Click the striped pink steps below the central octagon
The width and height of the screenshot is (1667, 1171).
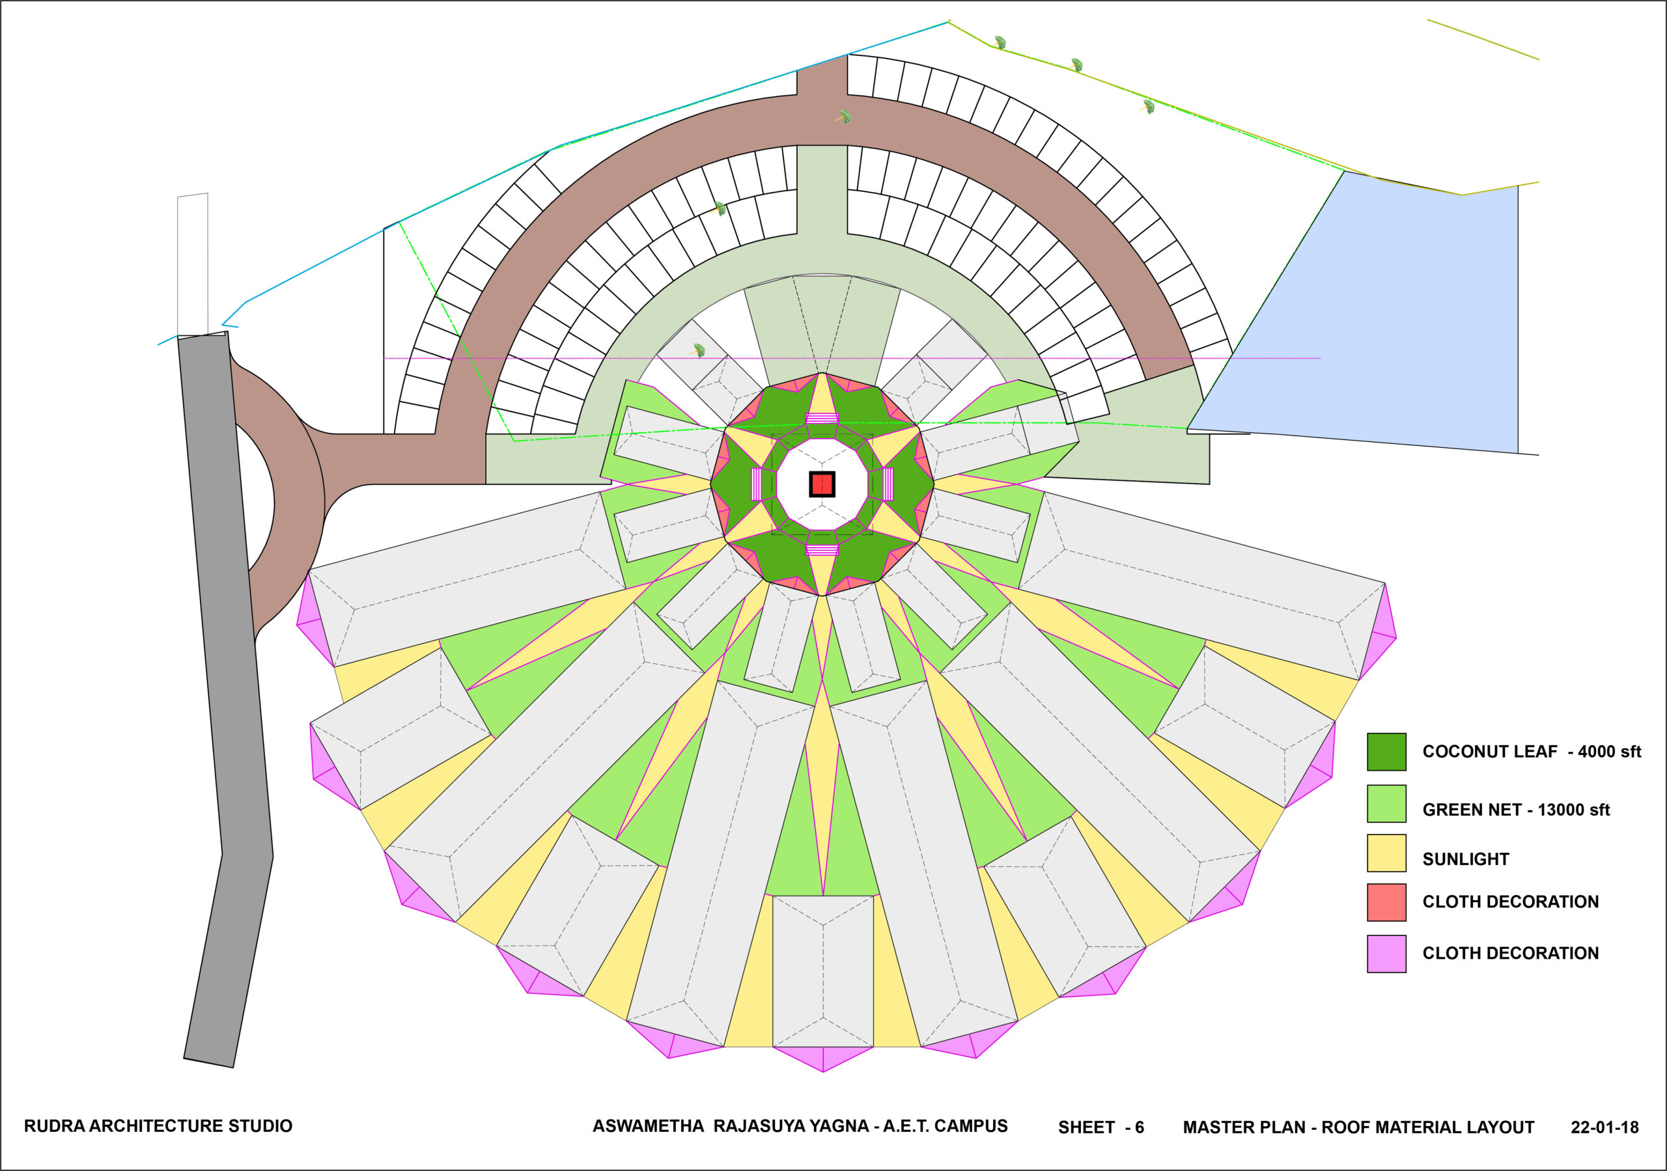click(822, 549)
